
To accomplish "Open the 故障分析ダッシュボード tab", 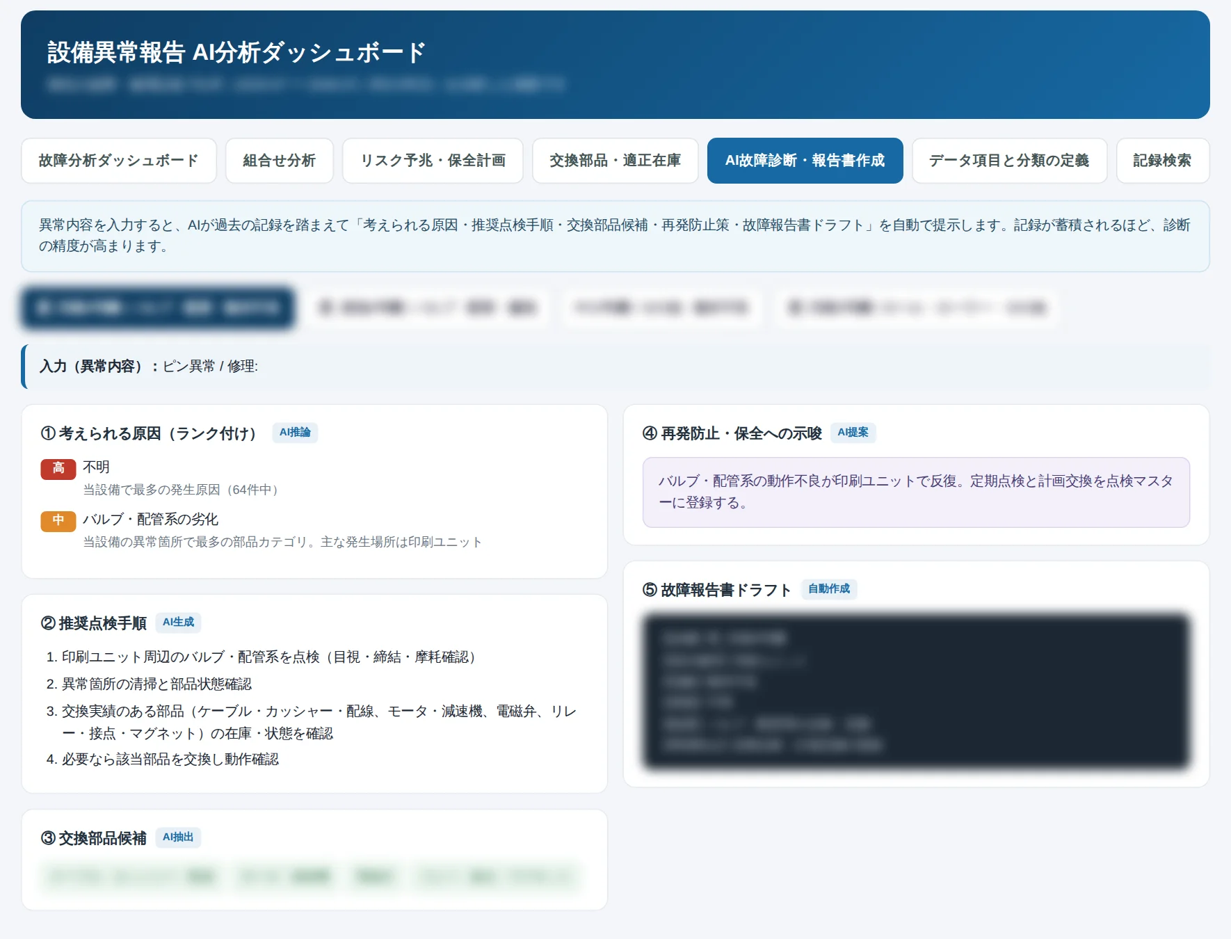I will point(119,161).
